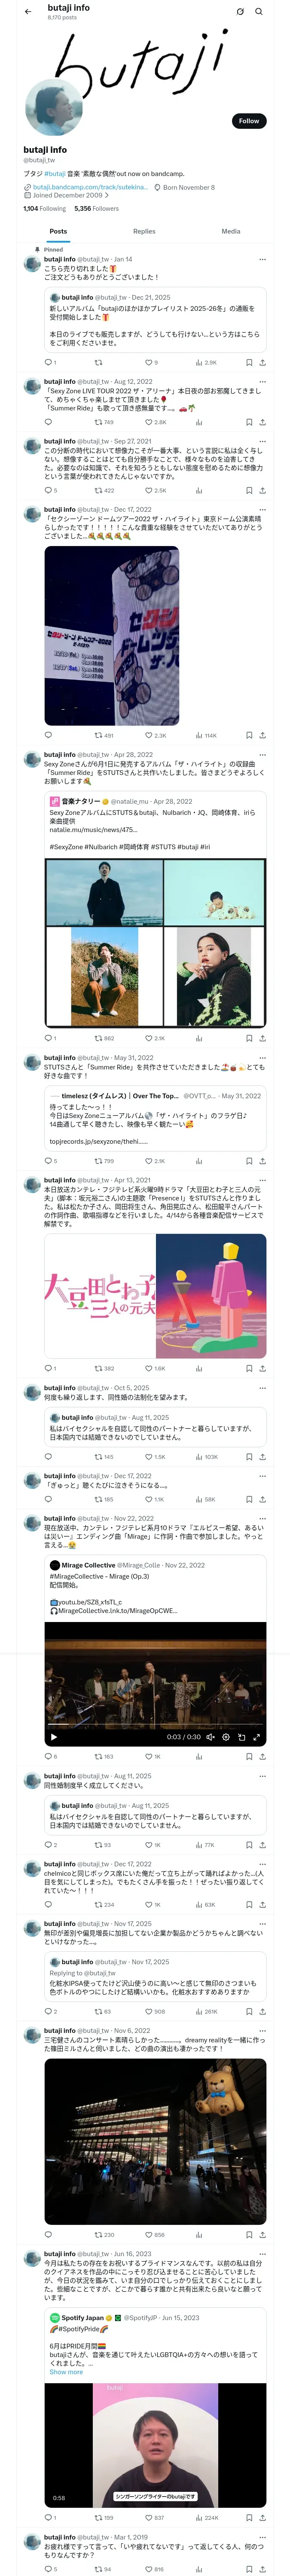Share the Tokyo Dome post

point(262,735)
